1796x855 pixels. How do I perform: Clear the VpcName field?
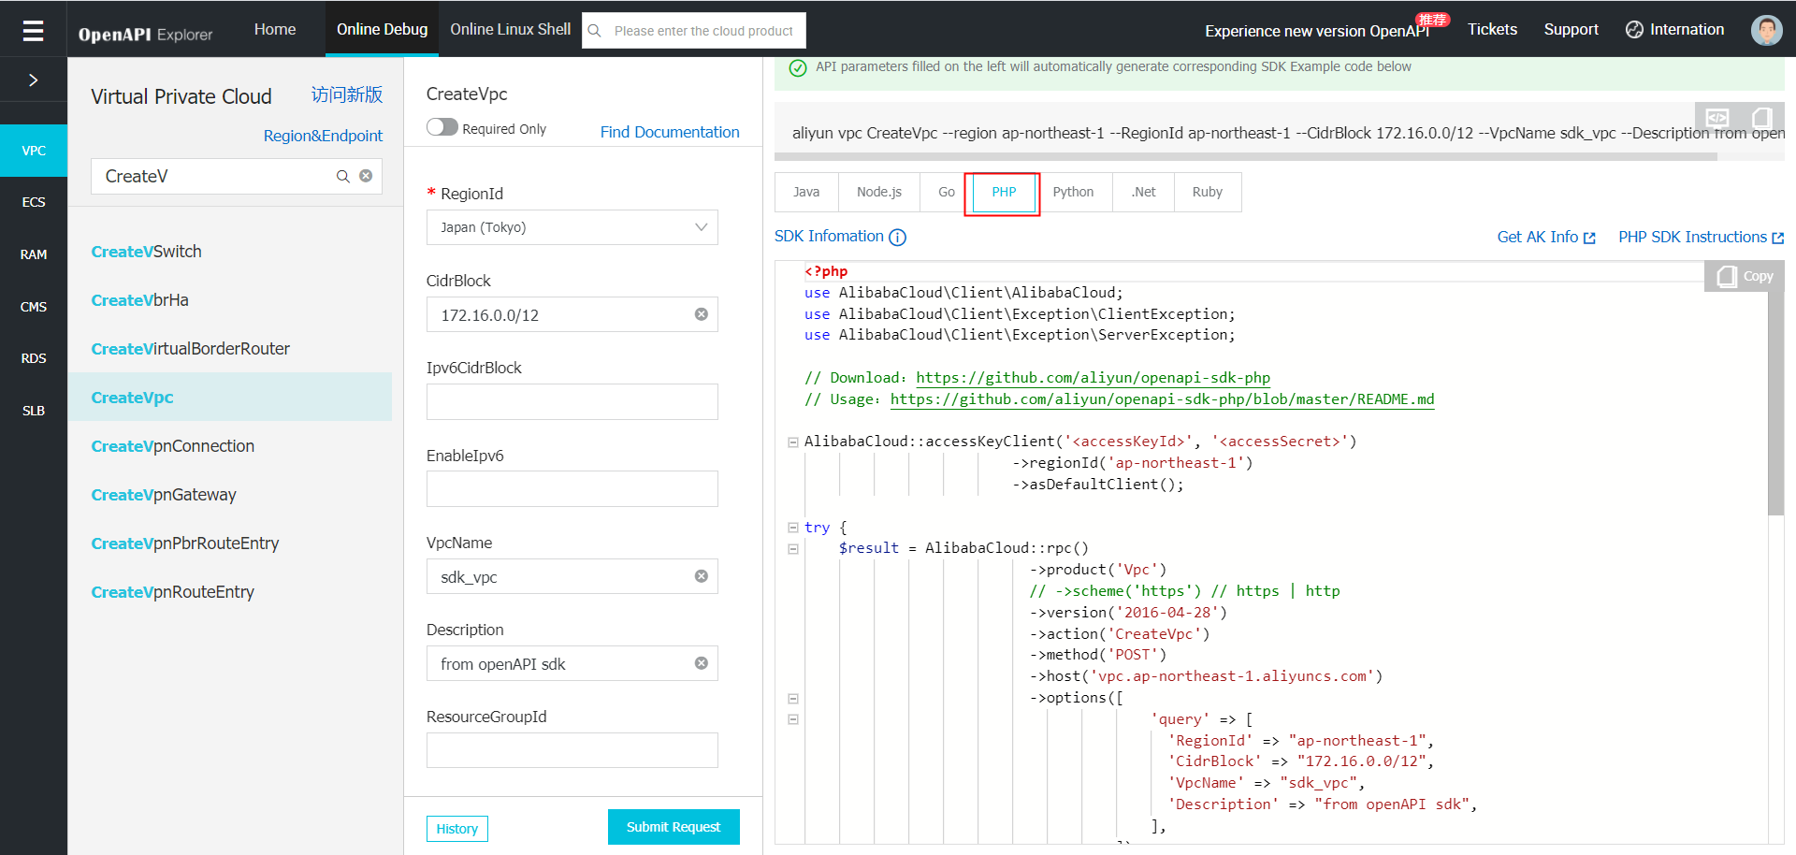[x=701, y=576]
